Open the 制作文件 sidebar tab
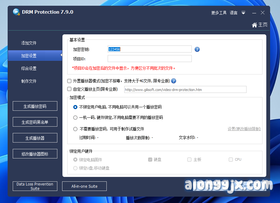The width and height of the screenshot is (280, 203). [x=29, y=81]
